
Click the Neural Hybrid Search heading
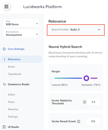coord(65,47)
